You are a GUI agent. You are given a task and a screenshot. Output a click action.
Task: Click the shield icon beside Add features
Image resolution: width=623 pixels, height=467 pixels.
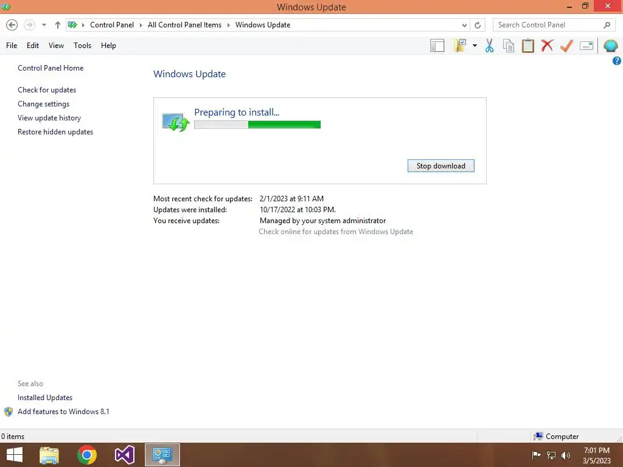(9, 412)
